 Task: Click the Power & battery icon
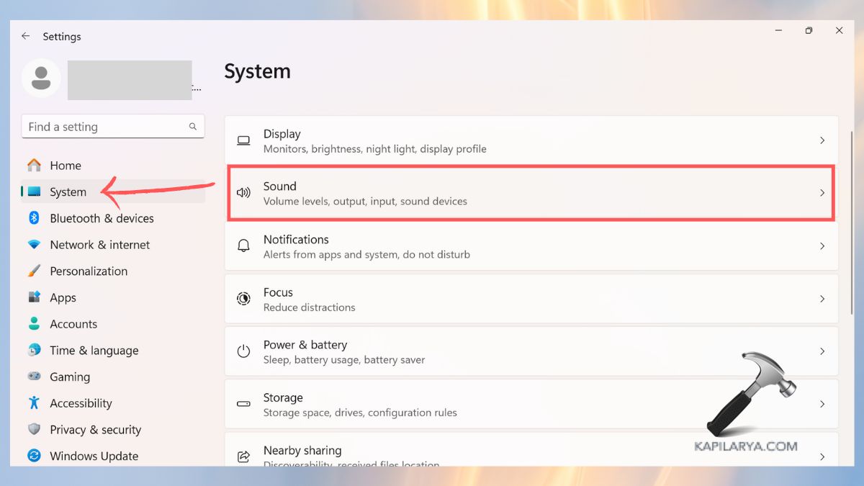point(244,351)
